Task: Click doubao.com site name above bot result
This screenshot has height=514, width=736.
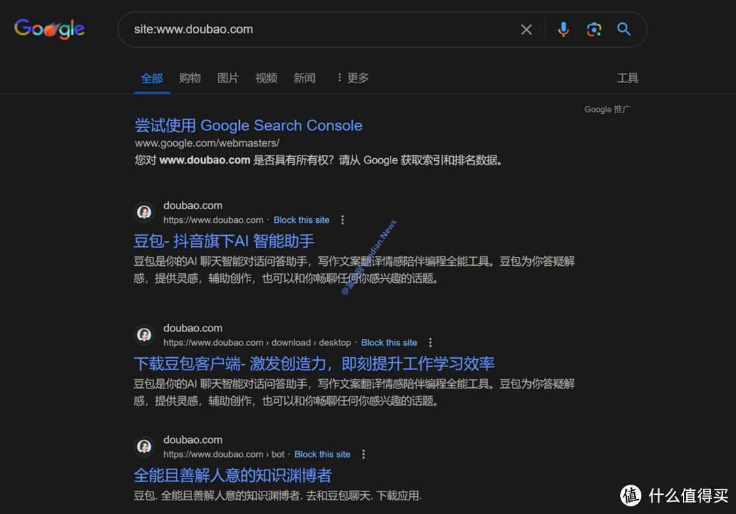Action: pos(193,440)
